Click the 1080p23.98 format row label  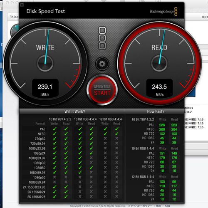(x=37, y=149)
